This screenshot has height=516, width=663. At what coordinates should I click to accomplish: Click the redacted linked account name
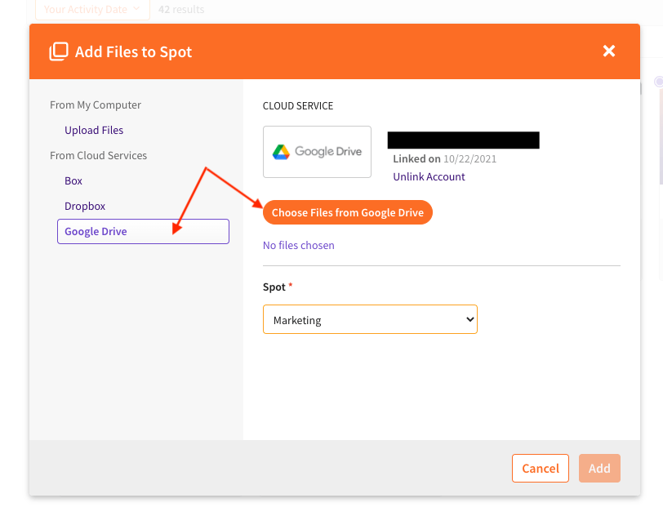point(463,140)
